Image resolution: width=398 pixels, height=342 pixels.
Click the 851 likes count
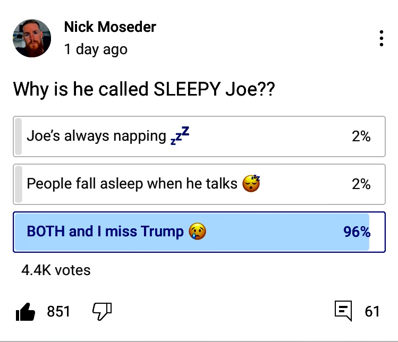(x=58, y=311)
